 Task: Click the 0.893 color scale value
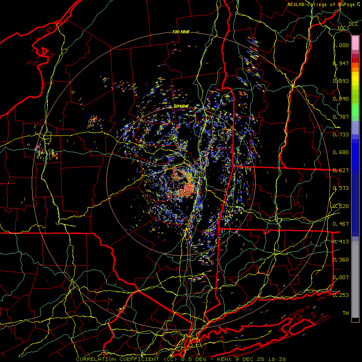[x=341, y=81]
